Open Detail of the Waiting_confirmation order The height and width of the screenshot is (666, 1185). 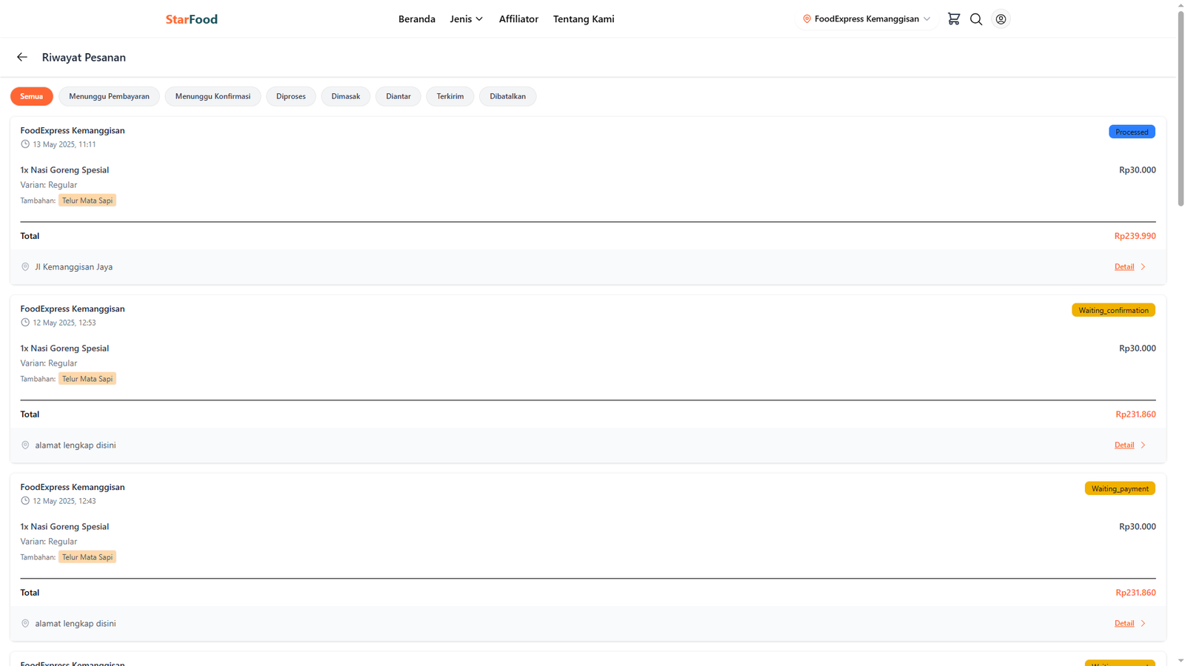(1124, 445)
